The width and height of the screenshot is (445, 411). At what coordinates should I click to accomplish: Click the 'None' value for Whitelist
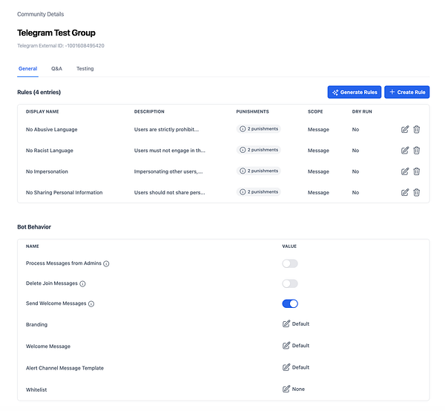tap(298, 389)
